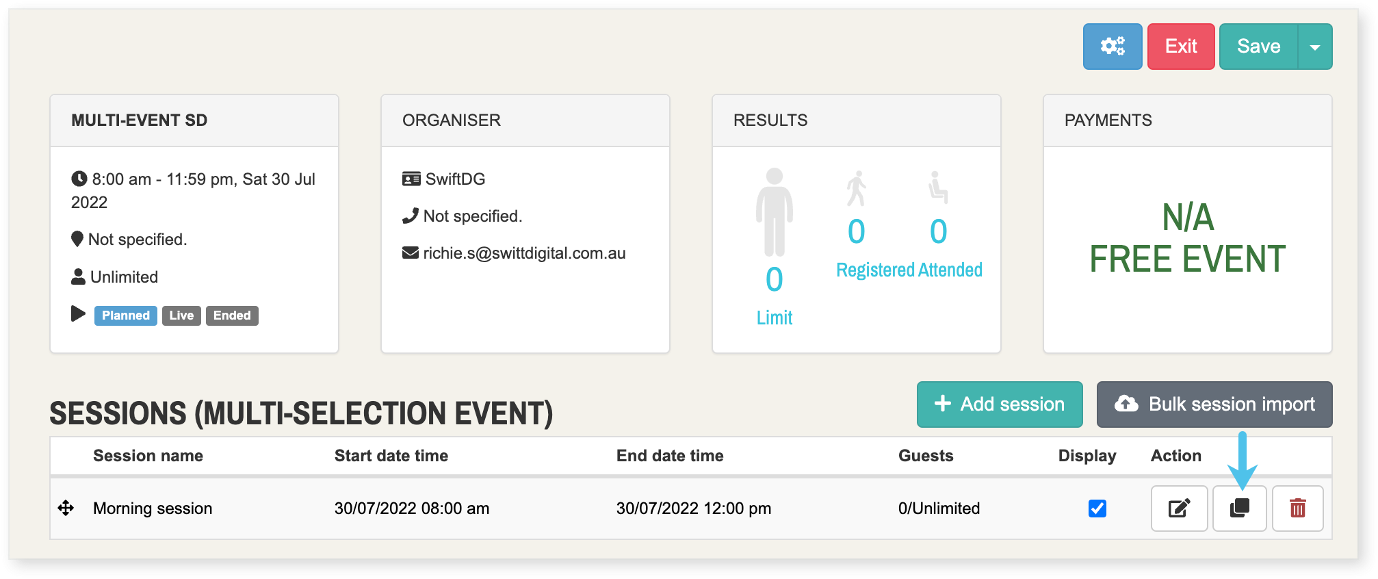Click the play triangle status icon
The width and height of the screenshot is (1378, 579).
tap(78, 314)
